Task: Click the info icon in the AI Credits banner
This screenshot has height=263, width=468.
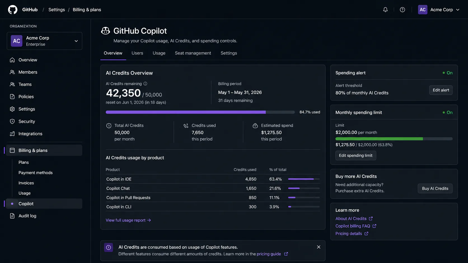Action: (109, 247)
